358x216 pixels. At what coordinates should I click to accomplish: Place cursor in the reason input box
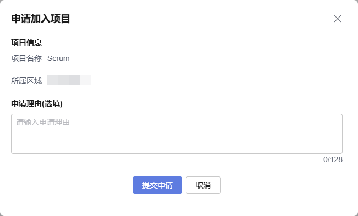point(177,134)
